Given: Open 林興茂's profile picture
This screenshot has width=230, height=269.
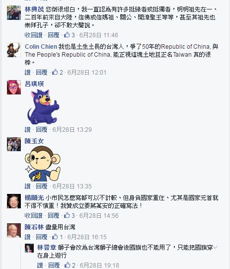Looking at the screenshot, I should tap(14, 13).
